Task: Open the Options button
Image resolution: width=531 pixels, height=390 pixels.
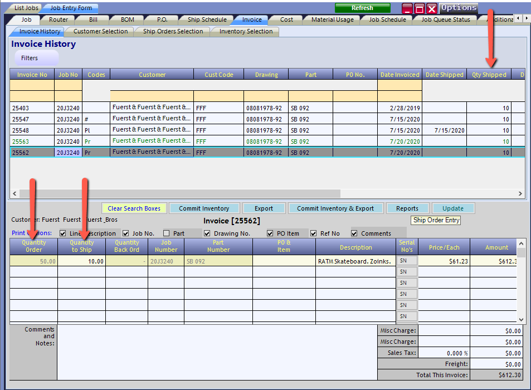Action: (459, 7)
